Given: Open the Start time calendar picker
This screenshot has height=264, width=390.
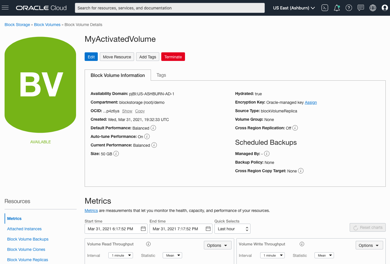Looking at the screenshot, I should coord(143,229).
